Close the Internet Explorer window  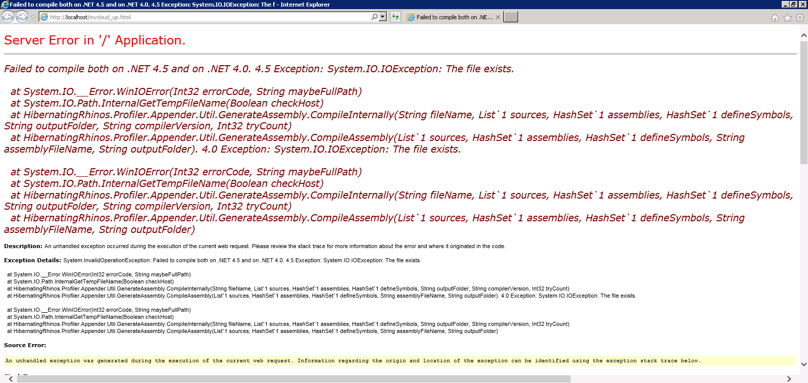802,4
